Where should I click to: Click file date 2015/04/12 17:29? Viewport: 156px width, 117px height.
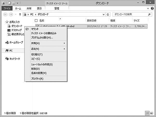click(x=97, y=26)
